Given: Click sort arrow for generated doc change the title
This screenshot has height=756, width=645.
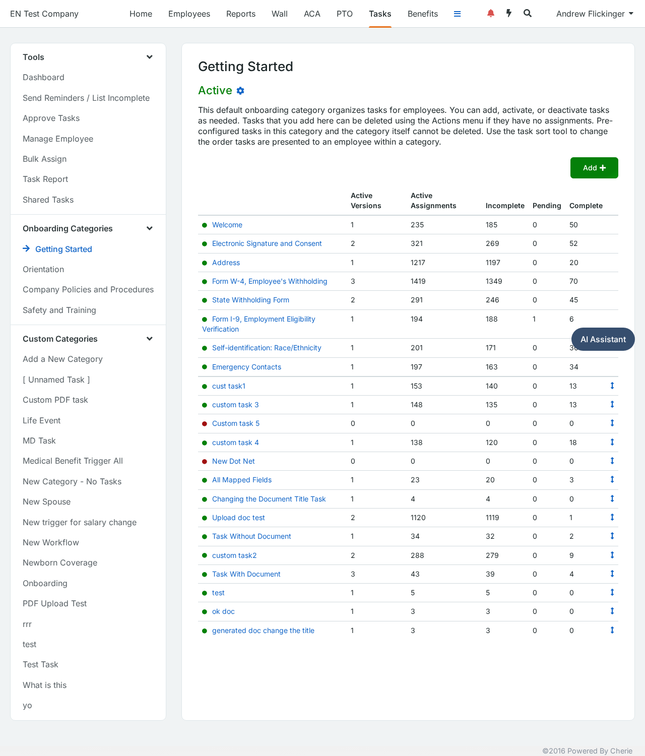Looking at the screenshot, I should pos(612,630).
